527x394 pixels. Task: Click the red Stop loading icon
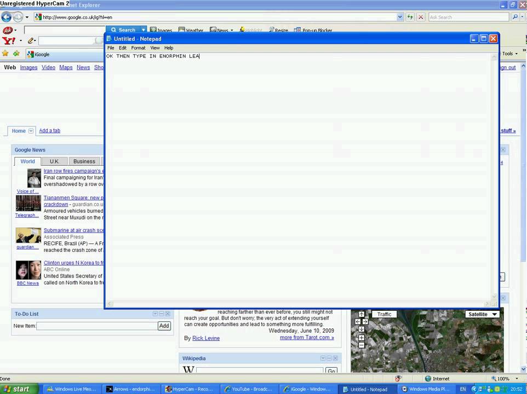click(x=421, y=17)
